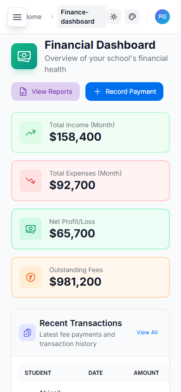Click the clipboard Recent Transactions icon
The height and width of the screenshot is (392, 181).
point(27,333)
